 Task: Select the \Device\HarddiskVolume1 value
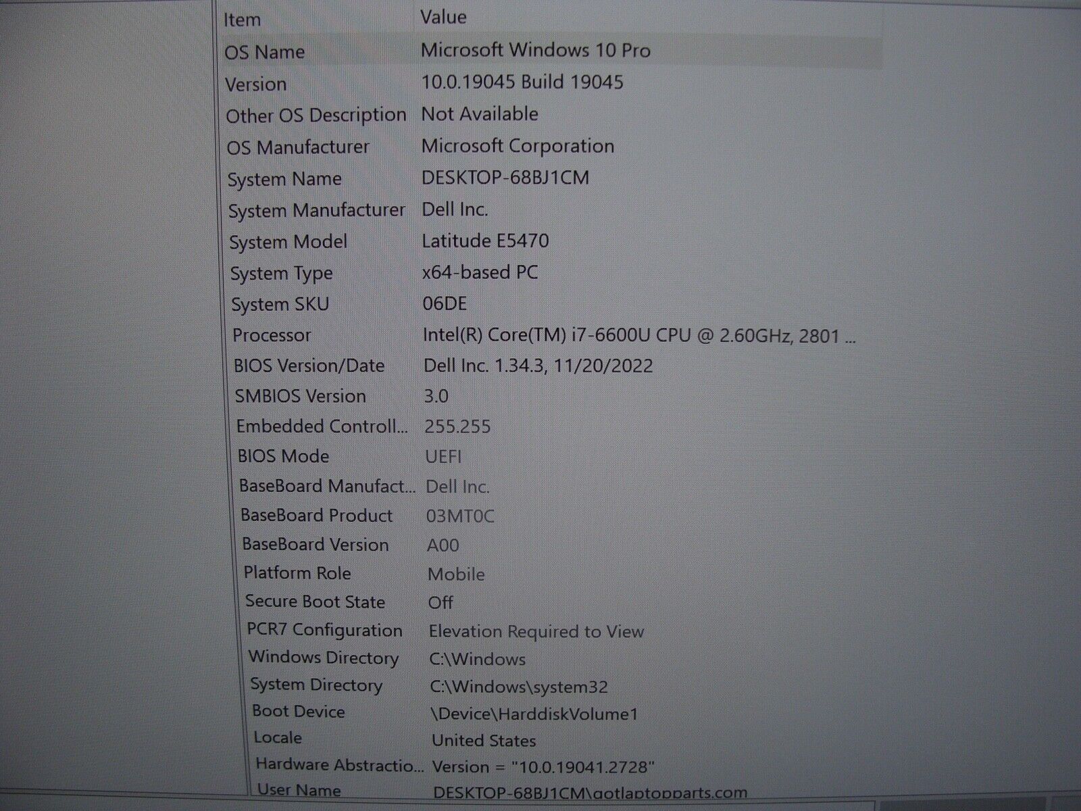[534, 714]
